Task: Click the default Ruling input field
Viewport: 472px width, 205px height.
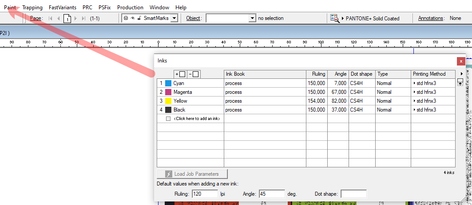Action: point(205,194)
